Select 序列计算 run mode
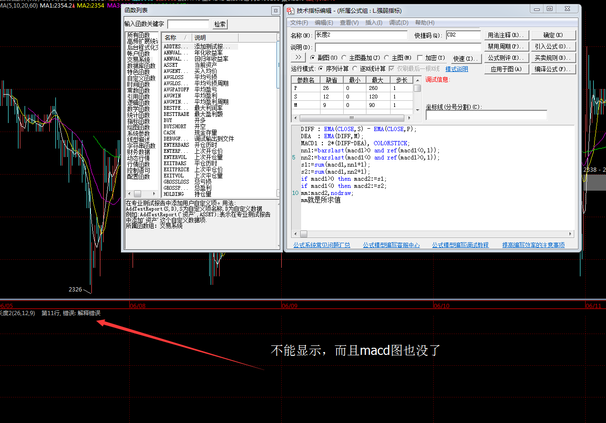The width and height of the screenshot is (606, 423). [321, 69]
